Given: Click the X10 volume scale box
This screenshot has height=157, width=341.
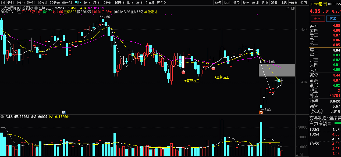Looking at the screenshot, I should coord(299,155).
